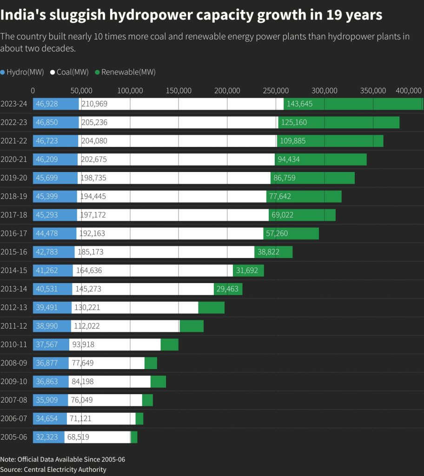Viewport: 424px width, 476px height.
Task: Click the 2005-06 hydro bar showing 32,323
Action: [48, 437]
